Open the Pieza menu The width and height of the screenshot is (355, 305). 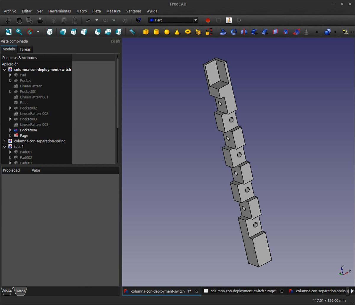coord(96,11)
